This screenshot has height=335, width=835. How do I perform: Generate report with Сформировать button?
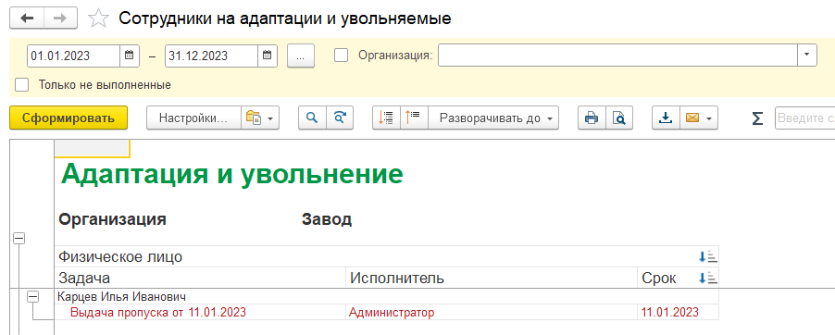pyautogui.click(x=69, y=118)
